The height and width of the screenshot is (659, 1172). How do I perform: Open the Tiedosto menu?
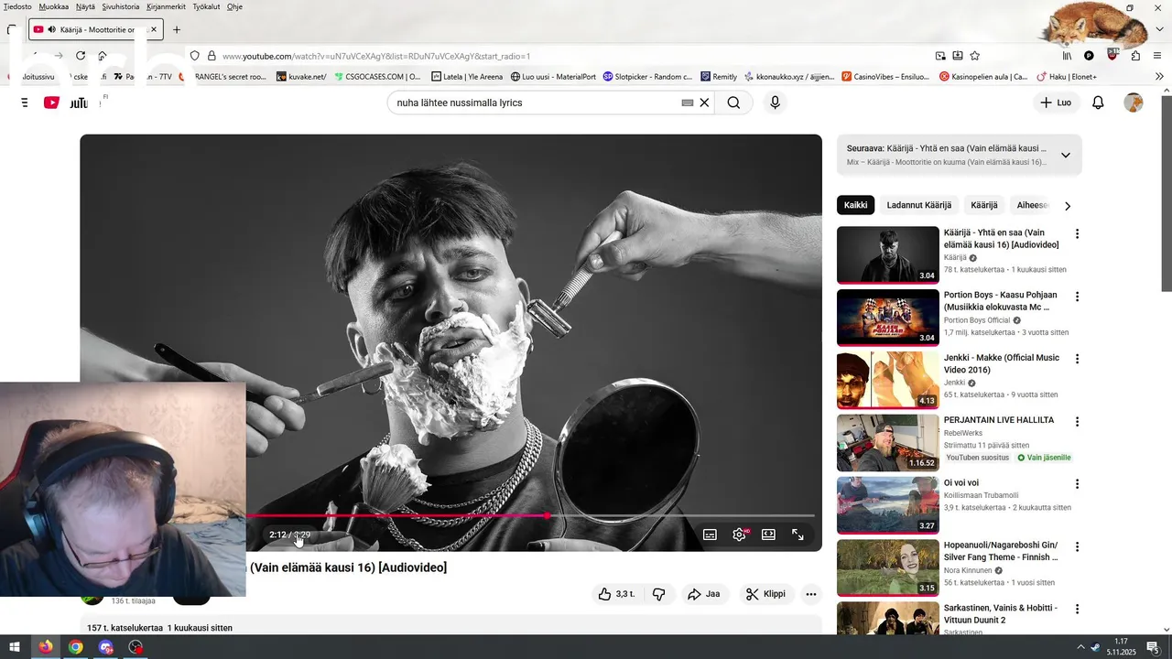coord(17,6)
